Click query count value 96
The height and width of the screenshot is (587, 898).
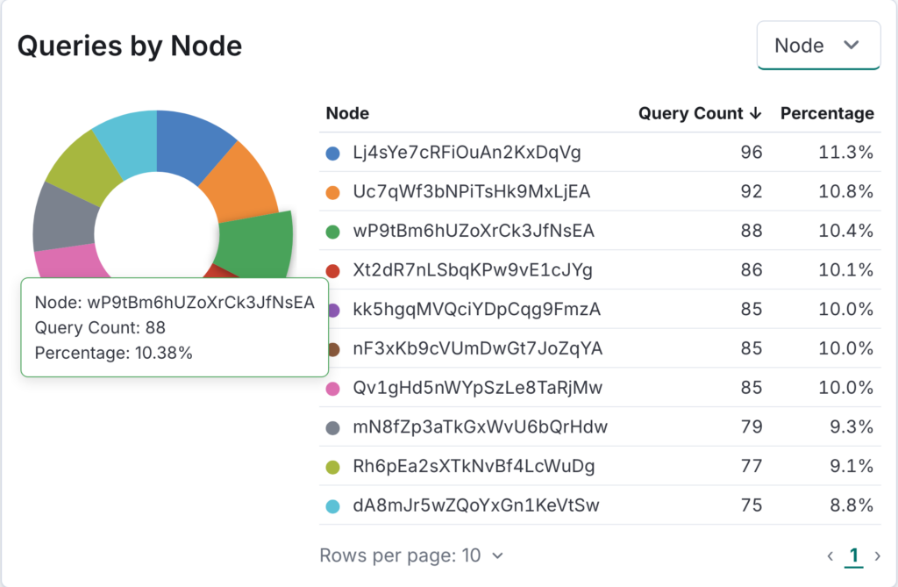tap(752, 153)
